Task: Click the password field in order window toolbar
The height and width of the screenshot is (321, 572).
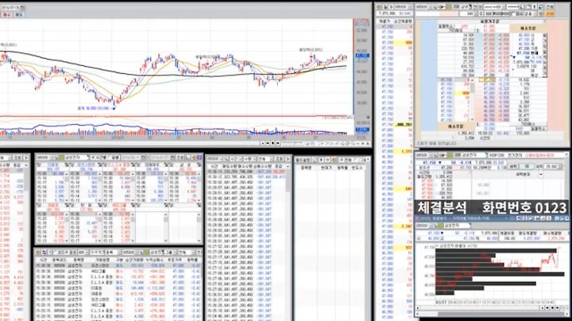Action: pos(512,6)
